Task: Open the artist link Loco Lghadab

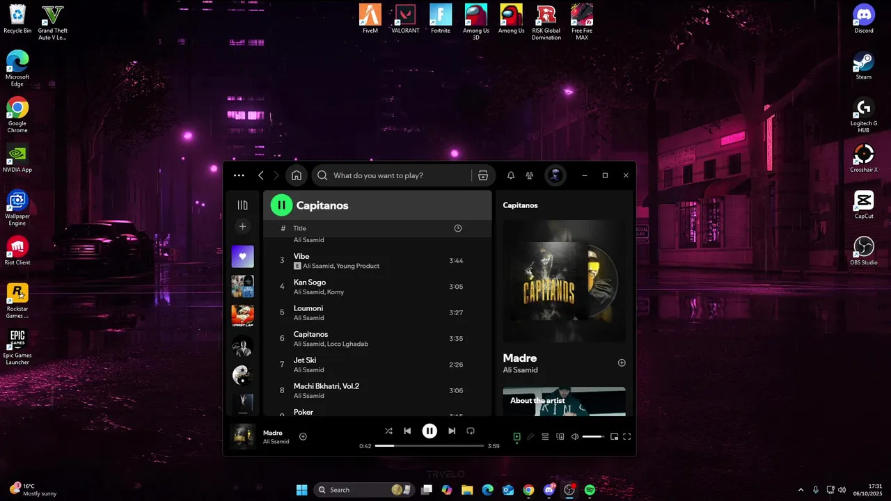Action: tap(347, 344)
